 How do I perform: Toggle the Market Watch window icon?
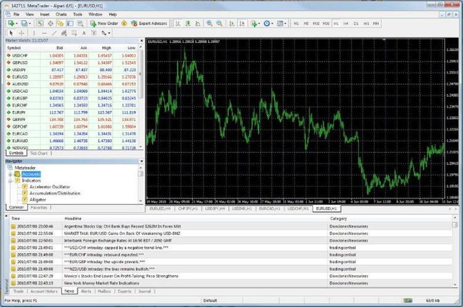tap(40, 23)
